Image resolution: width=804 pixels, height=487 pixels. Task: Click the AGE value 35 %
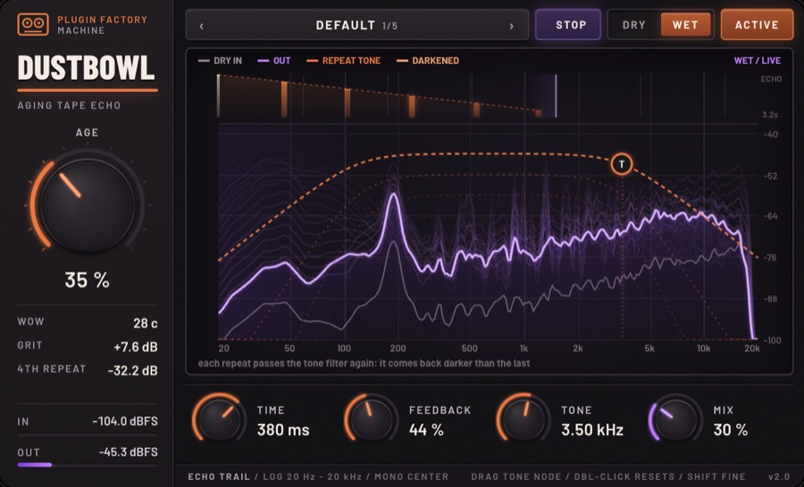point(88,279)
